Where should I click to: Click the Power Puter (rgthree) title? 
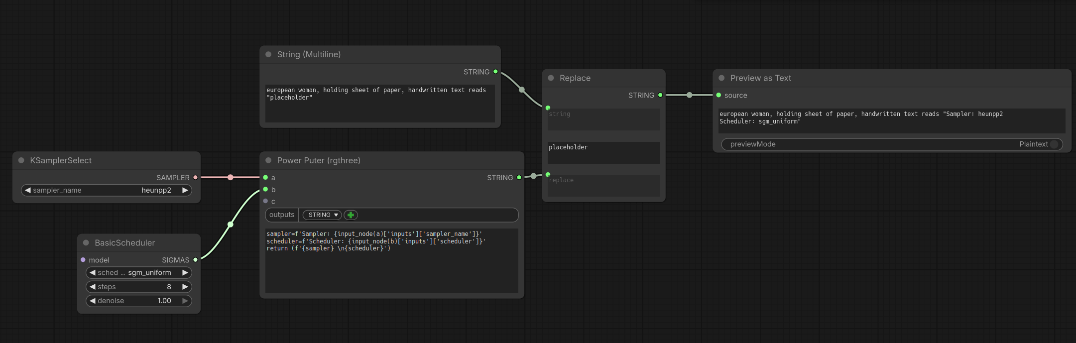(x=319, y=160)
